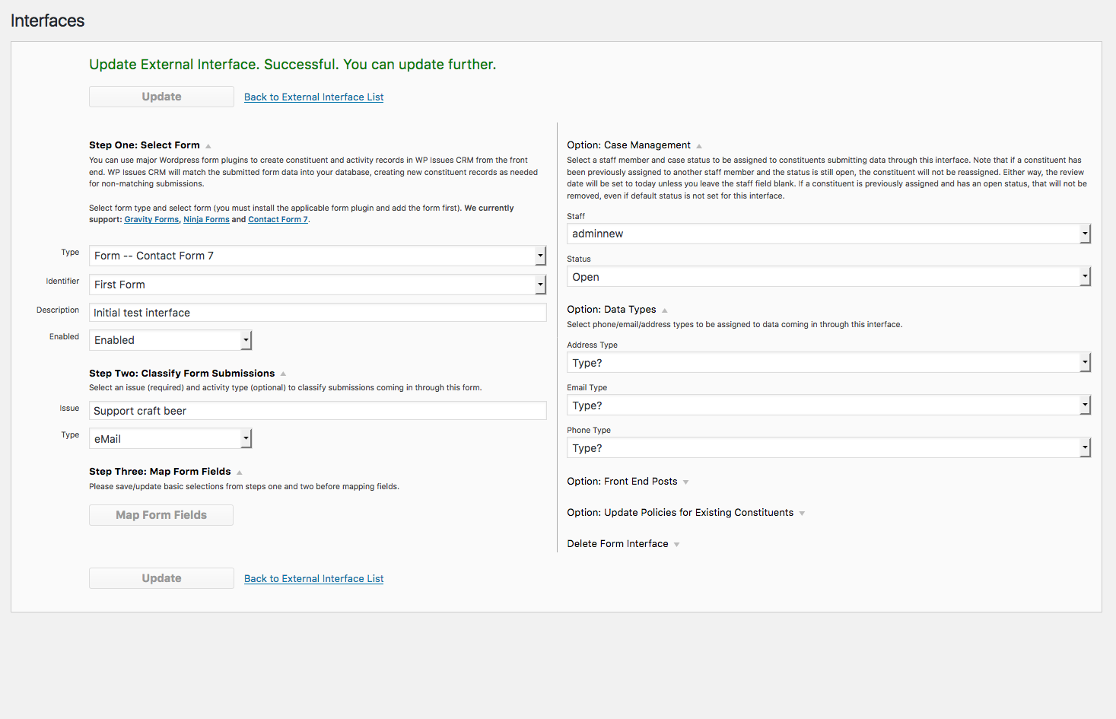This screenshot has height=719, width=1116.
Task: Click the bottom Update button
Action: [161, 578]
